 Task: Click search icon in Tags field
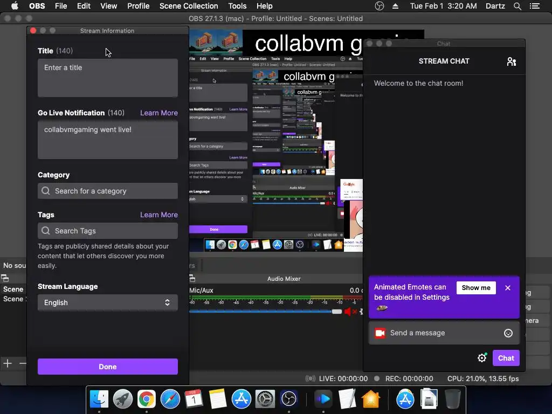[x=46, y=231]
